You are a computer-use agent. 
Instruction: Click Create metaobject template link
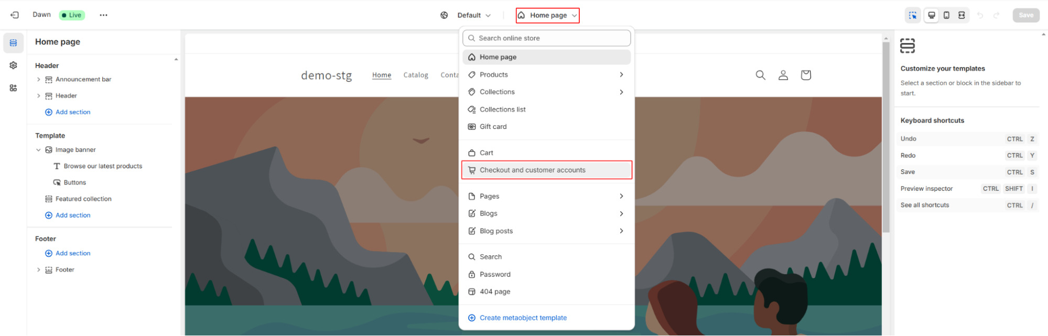coord(523,318)
